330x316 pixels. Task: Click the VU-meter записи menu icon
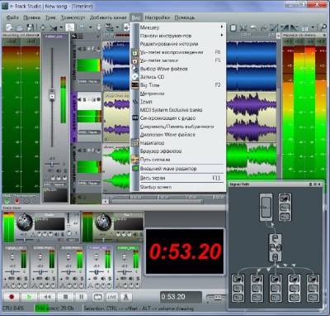135,60
